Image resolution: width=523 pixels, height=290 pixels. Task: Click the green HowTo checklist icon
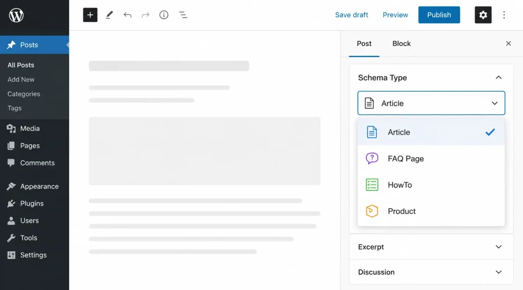[x=372, y=185]
